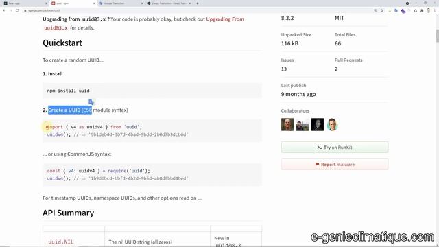Viewport: 439px width, 247px height.
Task: Bookmark this page with the star icon
Action: [382, 10]
